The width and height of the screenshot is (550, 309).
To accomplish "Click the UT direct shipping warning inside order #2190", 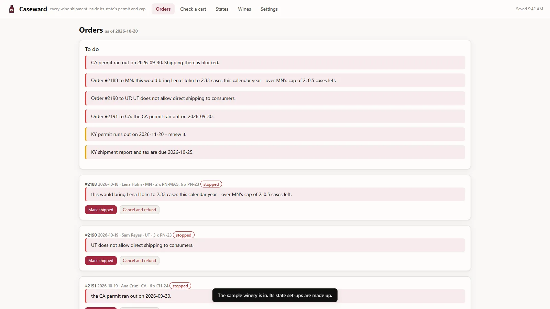I will tap(275, 245).
